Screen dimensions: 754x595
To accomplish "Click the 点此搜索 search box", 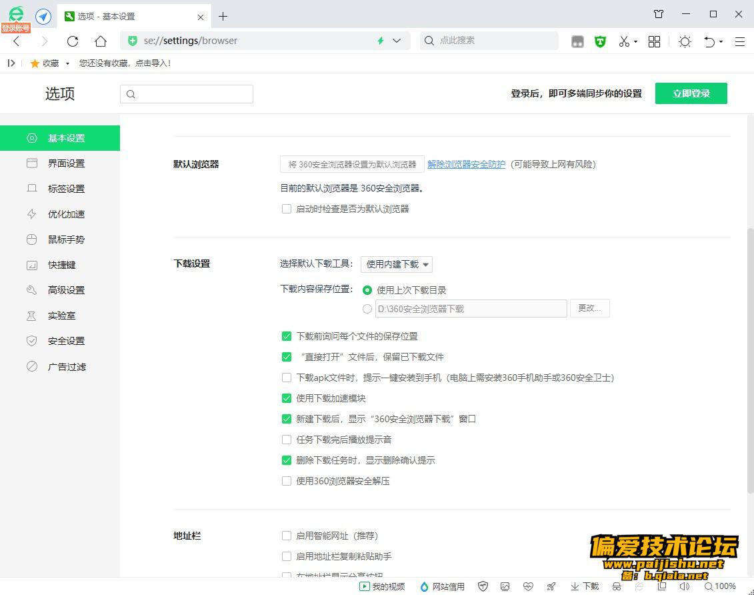I will pos(489,41).
